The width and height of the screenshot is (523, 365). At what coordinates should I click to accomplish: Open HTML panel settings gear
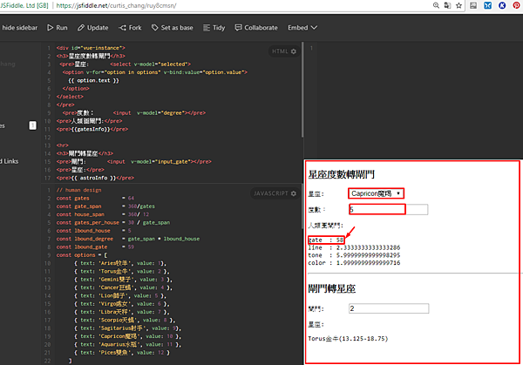pos(294,51)
